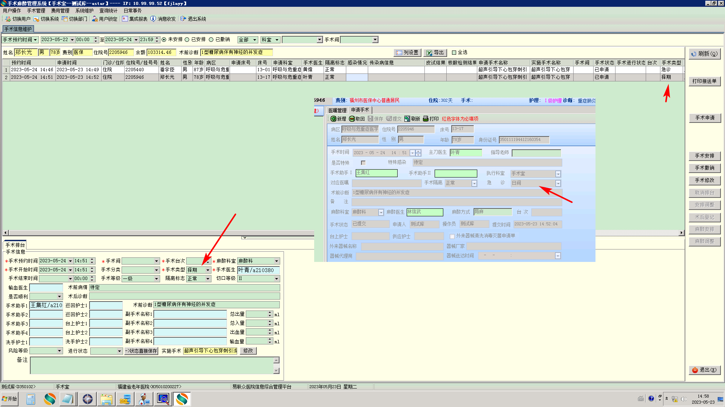Screen dimensions: 725x407
Task: Open 集成报表 report icon
Action: [125, 19]
